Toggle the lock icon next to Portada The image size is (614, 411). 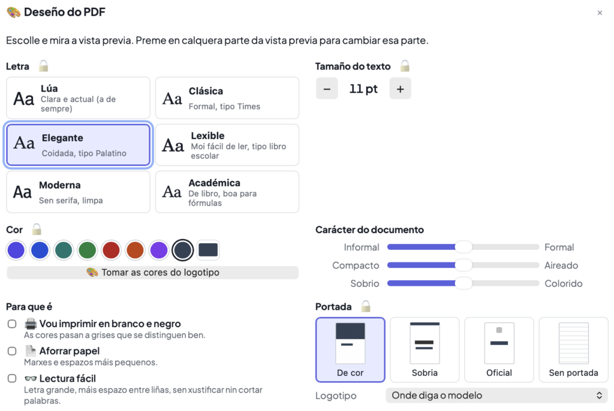[366, 306]
